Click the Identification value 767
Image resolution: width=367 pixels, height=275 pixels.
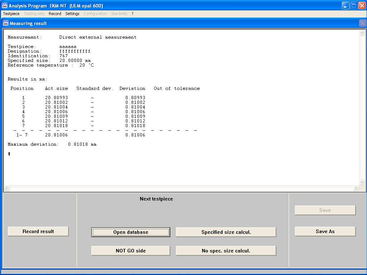coord(63,56)
